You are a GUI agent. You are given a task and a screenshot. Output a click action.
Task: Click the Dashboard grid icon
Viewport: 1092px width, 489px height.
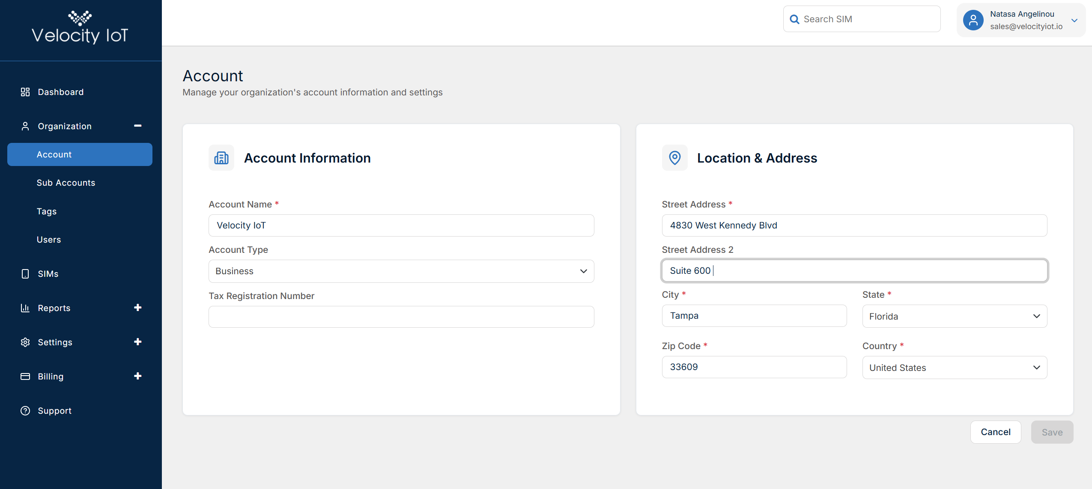[x=25, y=92]
